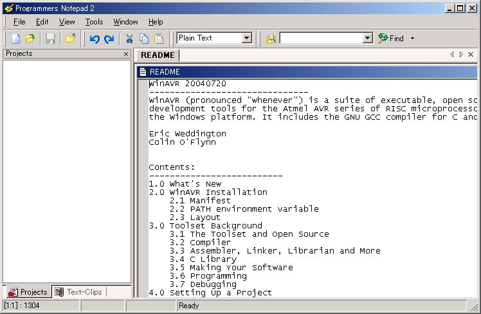Click the Find button with binoculars
Image resolution: width=481 pixels, height=314 pixels.
point(391,39)
